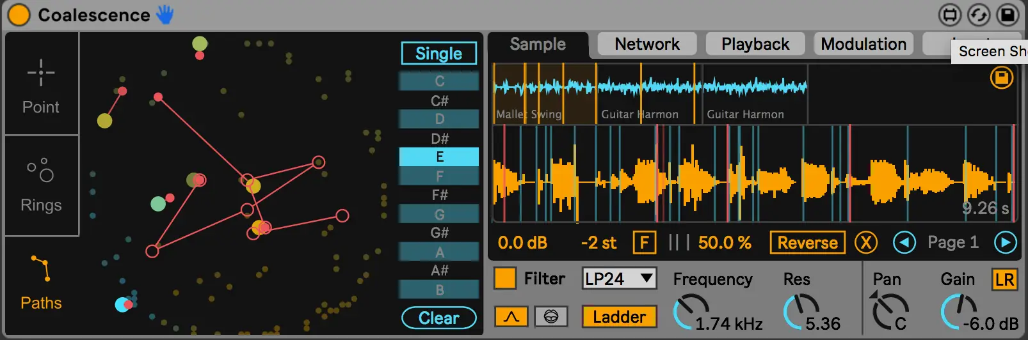Select the Rings mode icon
1028x340 pixels.
pos(41,171)
